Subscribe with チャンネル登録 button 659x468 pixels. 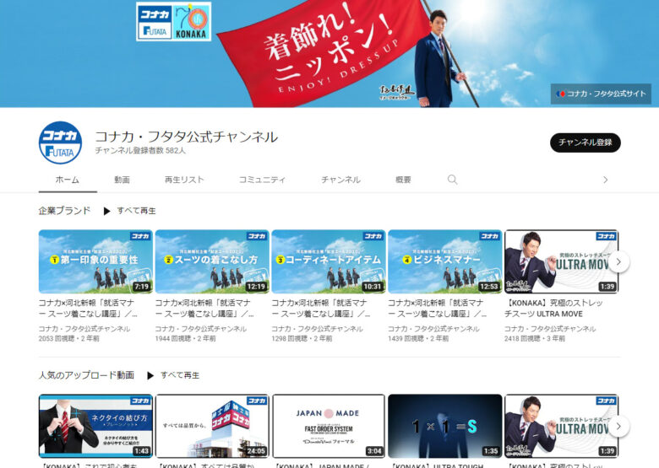(585, 143)
